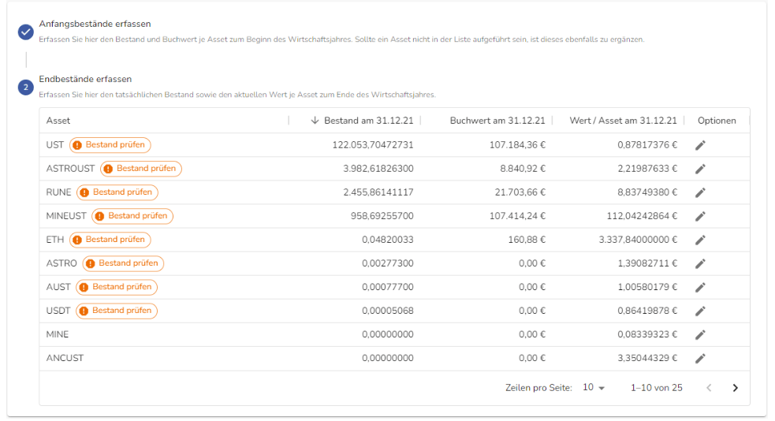Click the sort arrow beside Bestand column

tap(315, 121)
